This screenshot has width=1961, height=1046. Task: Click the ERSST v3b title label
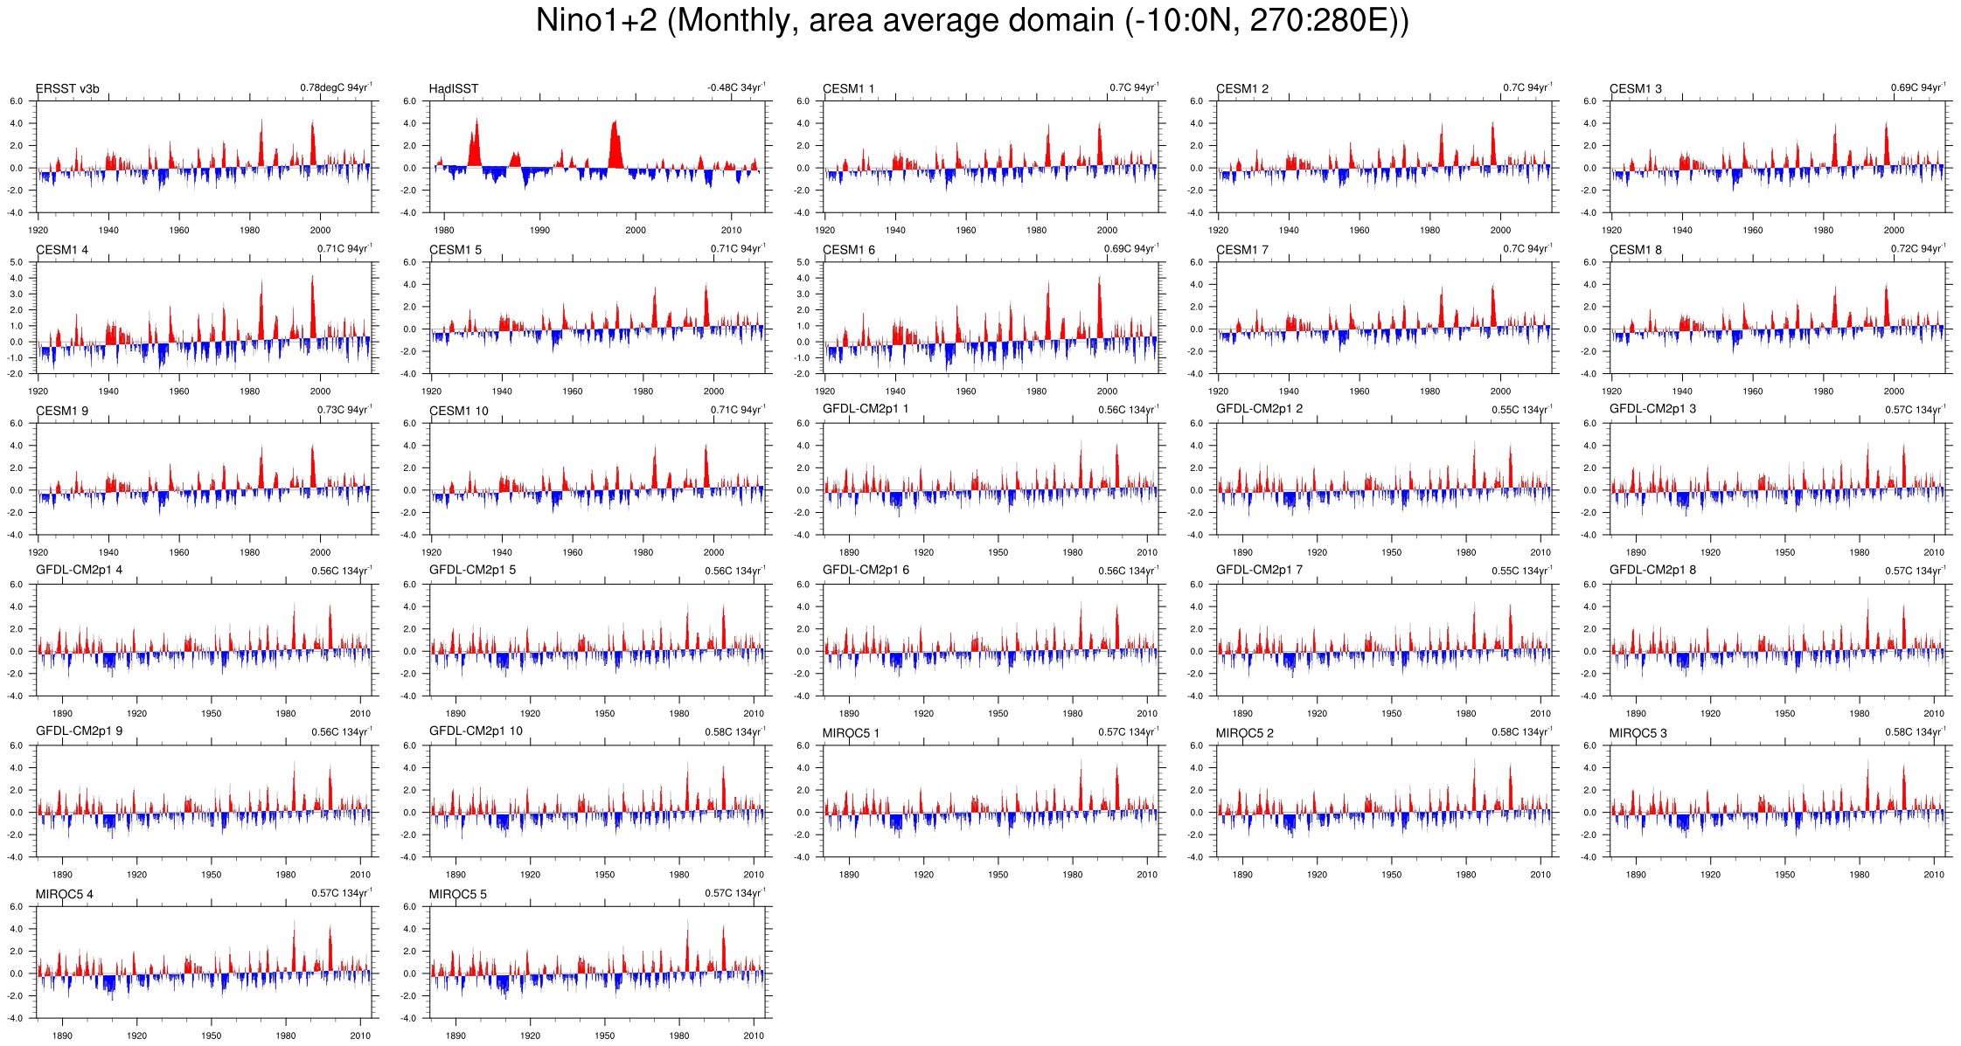tap(67, 89)
